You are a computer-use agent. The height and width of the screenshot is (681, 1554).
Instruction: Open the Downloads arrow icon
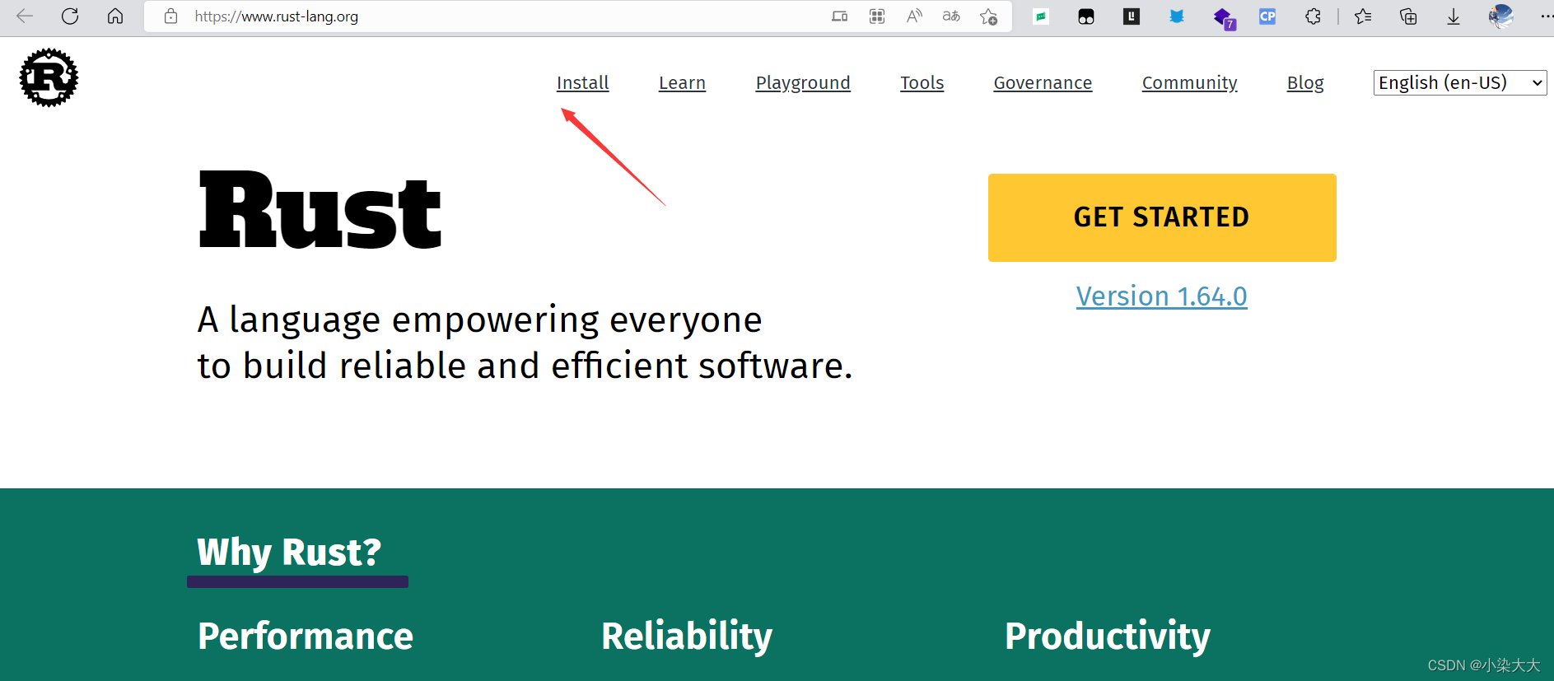point(1454,16)
